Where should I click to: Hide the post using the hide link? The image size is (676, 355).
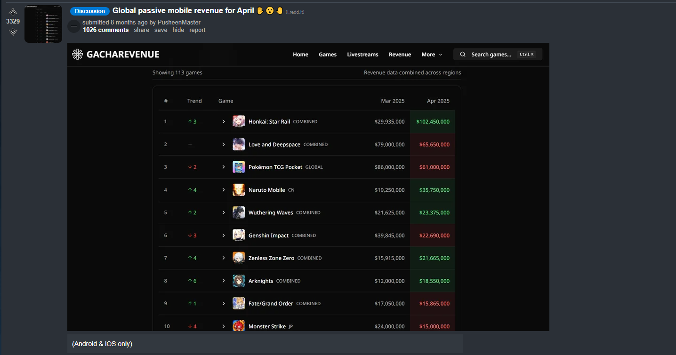point(178,30)
